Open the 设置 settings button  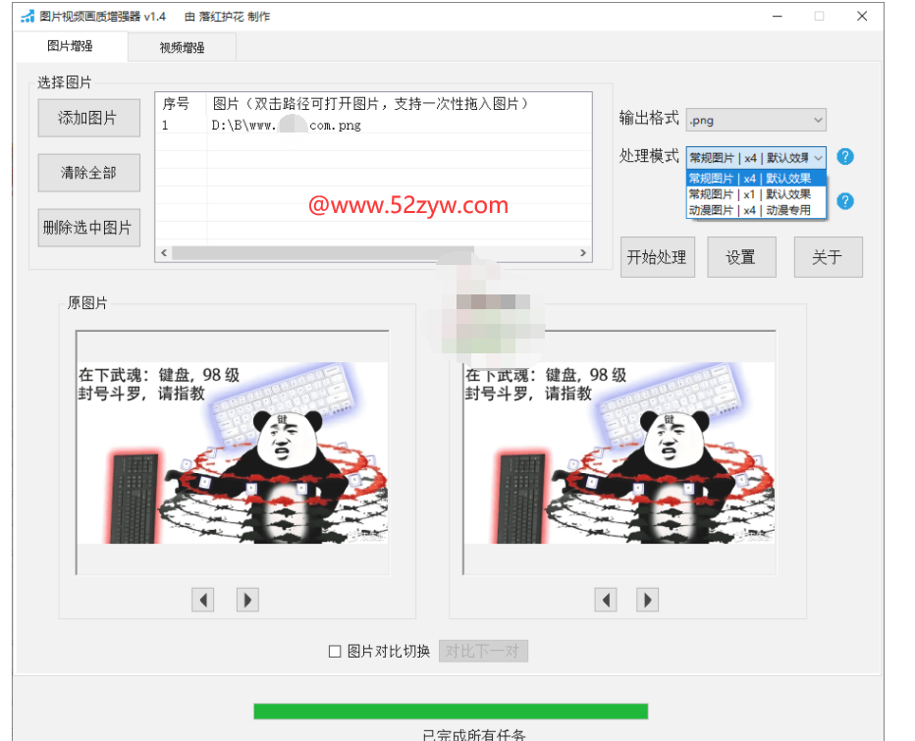[741, 257]
